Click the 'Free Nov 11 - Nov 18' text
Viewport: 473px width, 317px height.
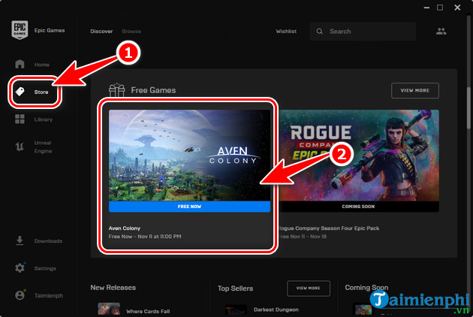[303, 237]
